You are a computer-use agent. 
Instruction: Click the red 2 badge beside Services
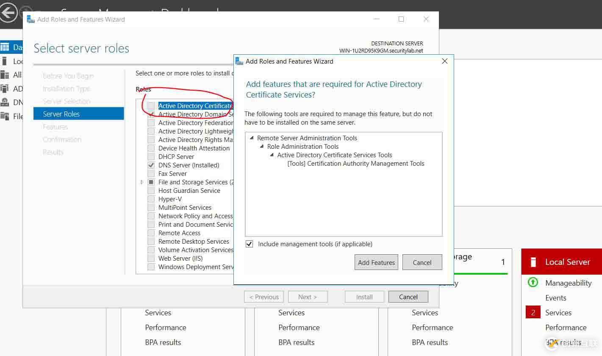(x=533, y=313)
